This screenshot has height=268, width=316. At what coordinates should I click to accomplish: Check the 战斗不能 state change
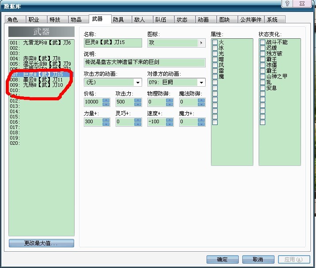263,42
